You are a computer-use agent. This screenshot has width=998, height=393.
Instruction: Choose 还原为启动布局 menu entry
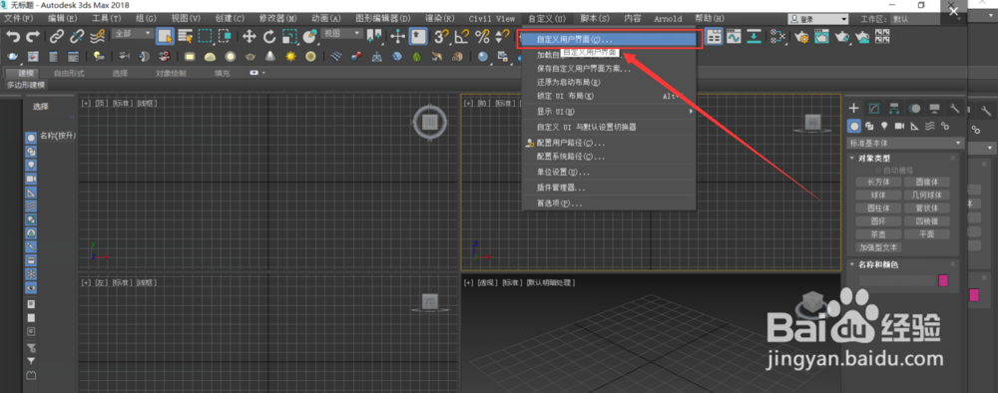[x=609, y=82]
